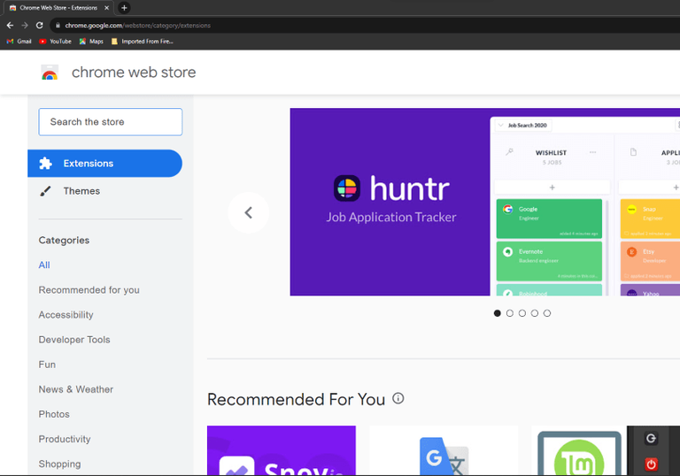
Task: Close the Chrome Web Store tab
Action: coord(106,8)
